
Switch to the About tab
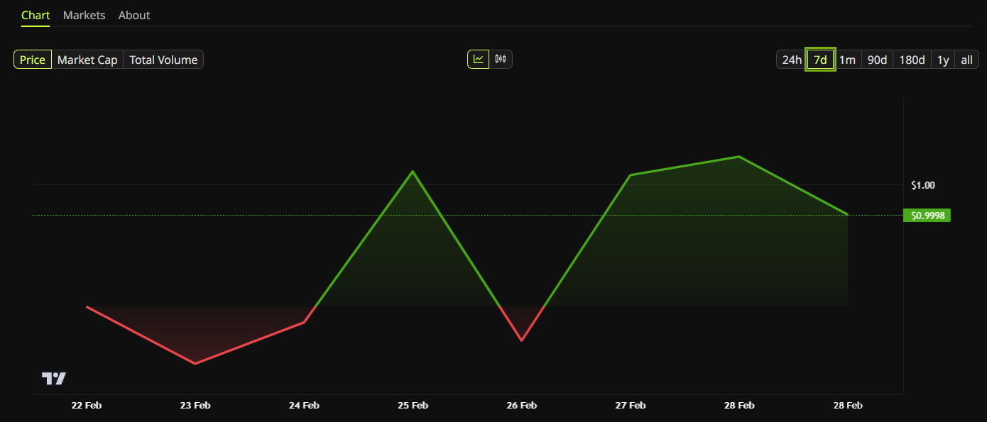pos(133,15)
